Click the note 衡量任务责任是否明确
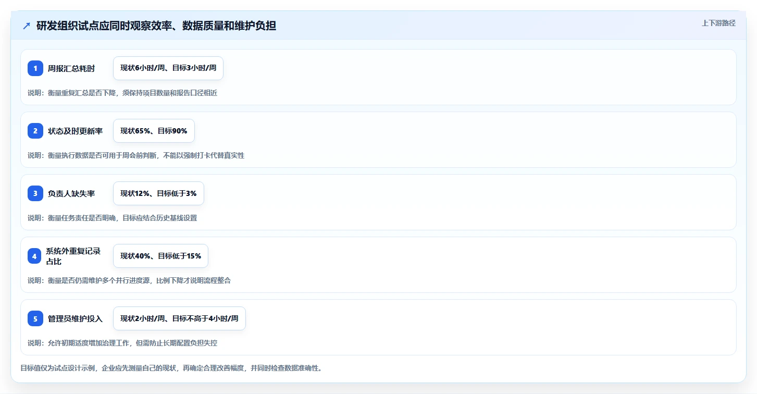Viewport: 757px width, 394px height. (x=113, y=218)
